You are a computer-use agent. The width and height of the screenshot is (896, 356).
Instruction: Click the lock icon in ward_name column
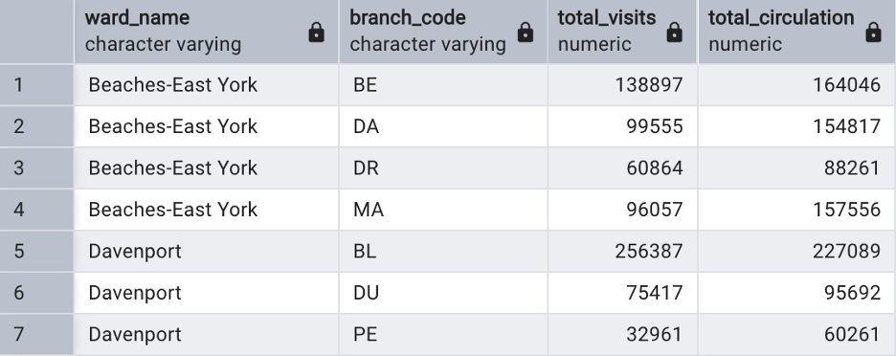tap(316, 33)
